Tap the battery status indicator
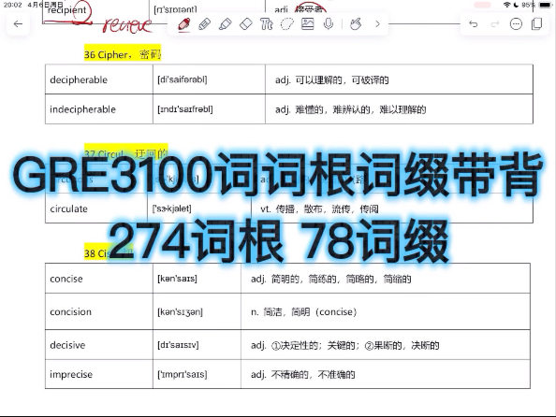Image resolution: width=556 pixels, height=417 pixels. click(x=545, y=5)
